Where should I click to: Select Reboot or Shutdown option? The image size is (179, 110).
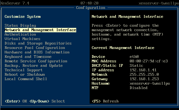pyautogui.click(x=25, y=74)
